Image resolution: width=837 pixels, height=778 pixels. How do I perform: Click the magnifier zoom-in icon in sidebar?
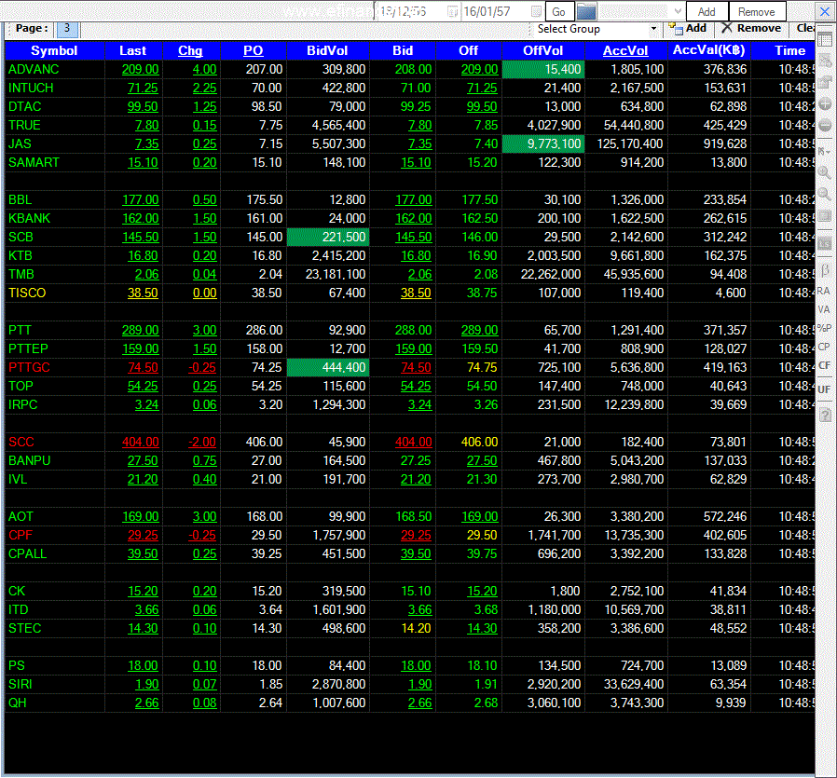825,172
